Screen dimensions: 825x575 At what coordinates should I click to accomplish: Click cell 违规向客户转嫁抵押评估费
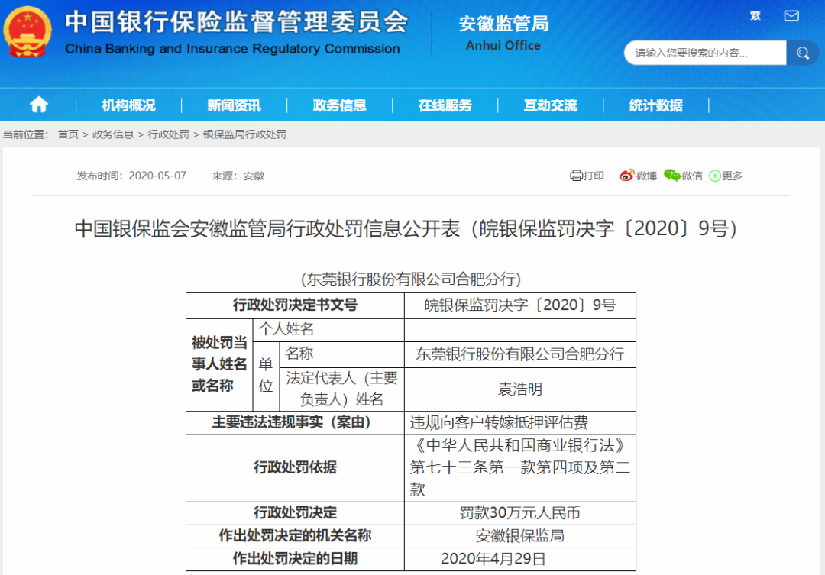pos(520,422)
